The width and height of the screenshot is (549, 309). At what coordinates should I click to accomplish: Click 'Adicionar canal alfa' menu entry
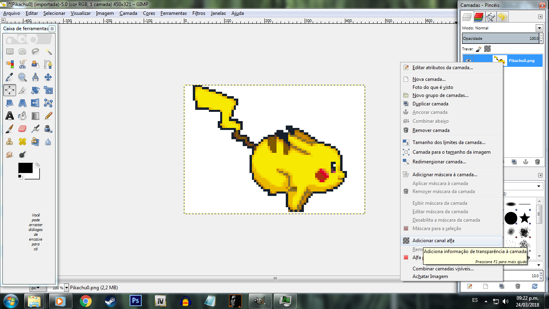click(x=452, y=241)
